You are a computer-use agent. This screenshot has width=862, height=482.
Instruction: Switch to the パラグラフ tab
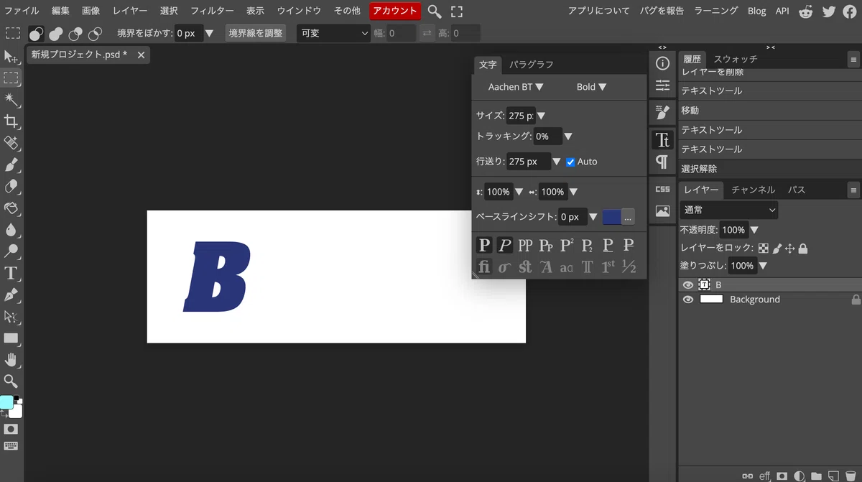[532, 65]
